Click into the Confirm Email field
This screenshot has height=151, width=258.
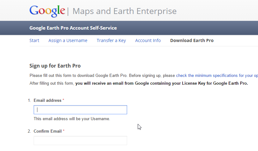coord(80,140)
